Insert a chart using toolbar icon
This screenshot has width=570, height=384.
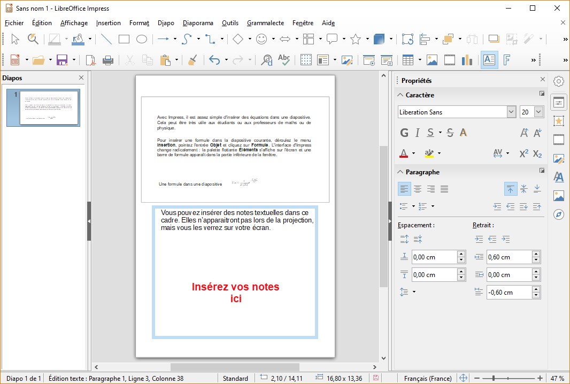tap(467, 60)
